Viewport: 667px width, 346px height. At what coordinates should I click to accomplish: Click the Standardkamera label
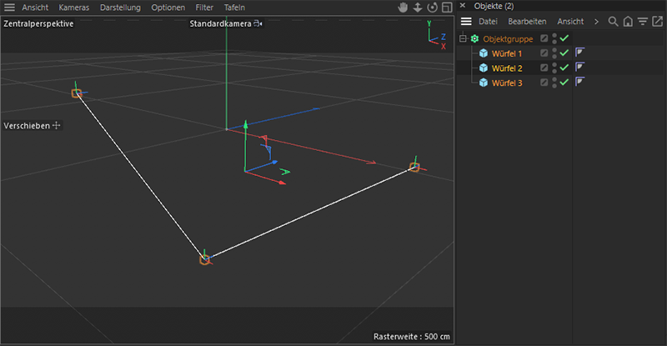click(221, 23)
